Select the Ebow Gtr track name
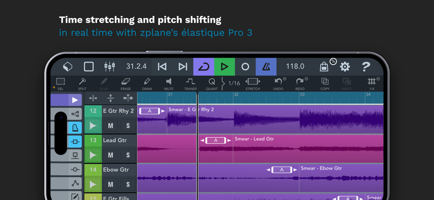Image resolution: width=434 pixels, height=200 pixels. (x=116, y=169)
